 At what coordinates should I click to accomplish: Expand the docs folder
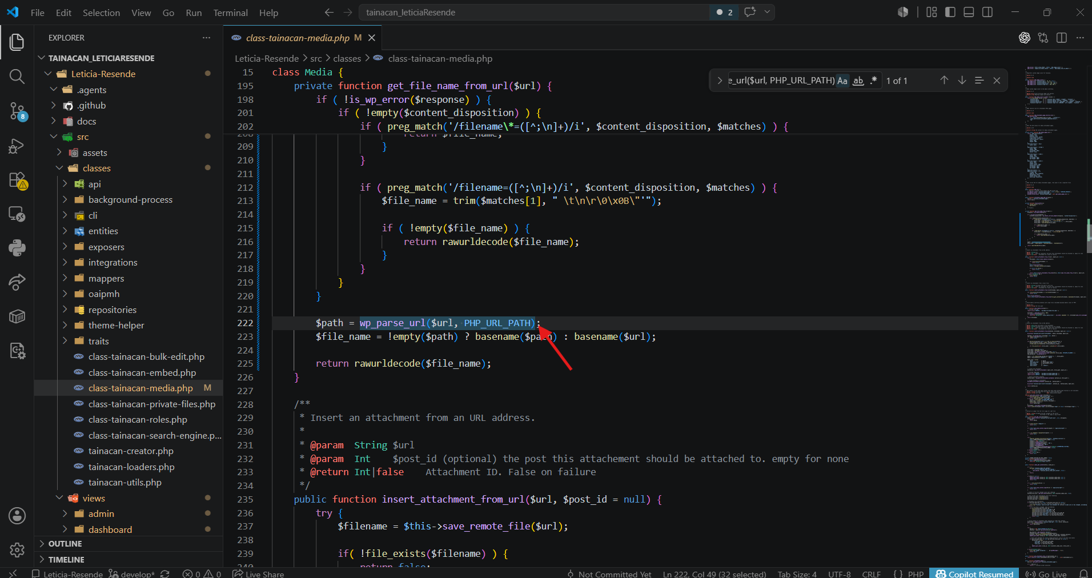click(x=54, y=121)
